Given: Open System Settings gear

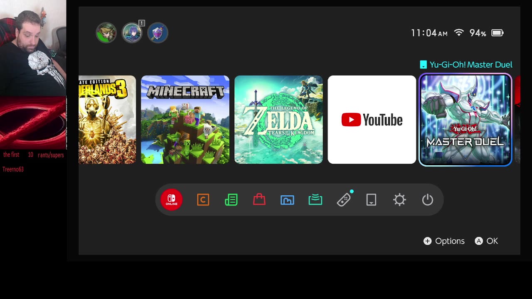Looking at the screenshot, I should click(x=399, y=200).
